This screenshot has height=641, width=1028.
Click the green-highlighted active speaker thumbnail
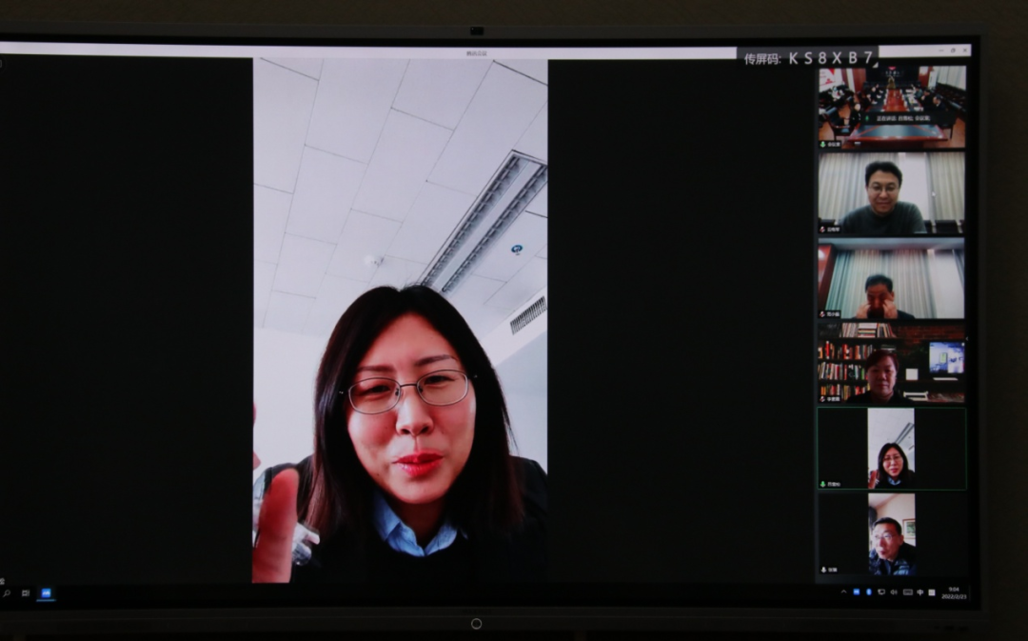click(892, 449)
